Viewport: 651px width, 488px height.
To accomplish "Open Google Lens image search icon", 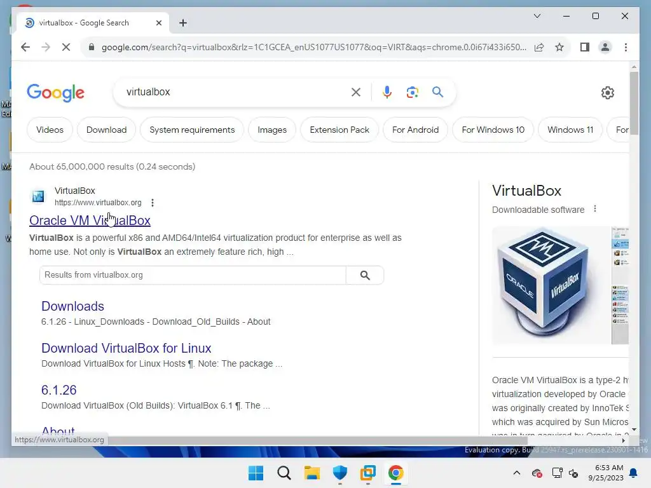I will click(x=412, y=92).
